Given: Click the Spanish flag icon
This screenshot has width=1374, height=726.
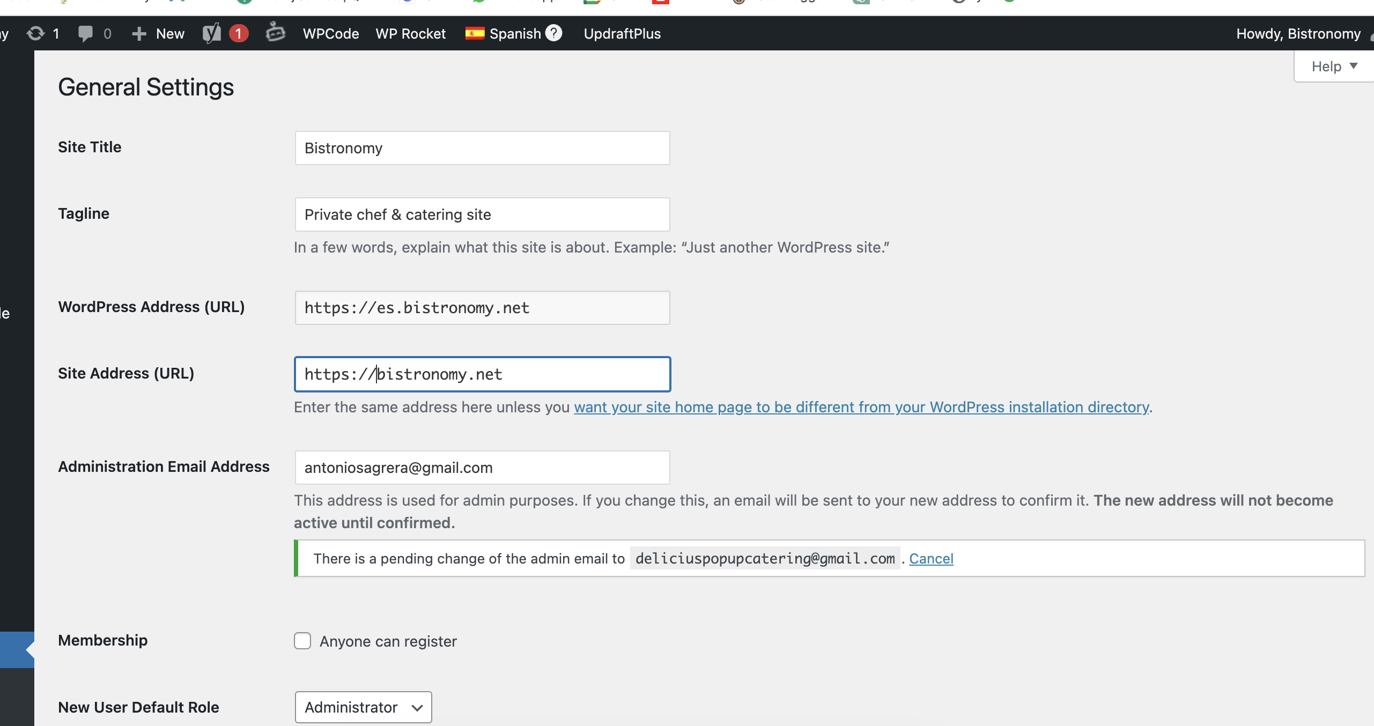Looking at the screenshot, I should pyautogui.click(x=475, y=33).
